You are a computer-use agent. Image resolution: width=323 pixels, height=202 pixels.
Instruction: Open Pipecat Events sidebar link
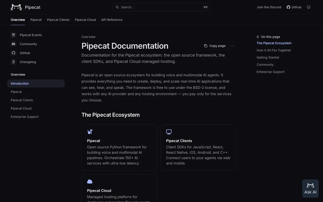point(31,35)
